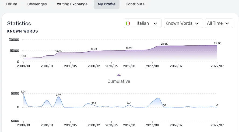Select the My Profile tab
Screen dimensions: 239x132
106,4
